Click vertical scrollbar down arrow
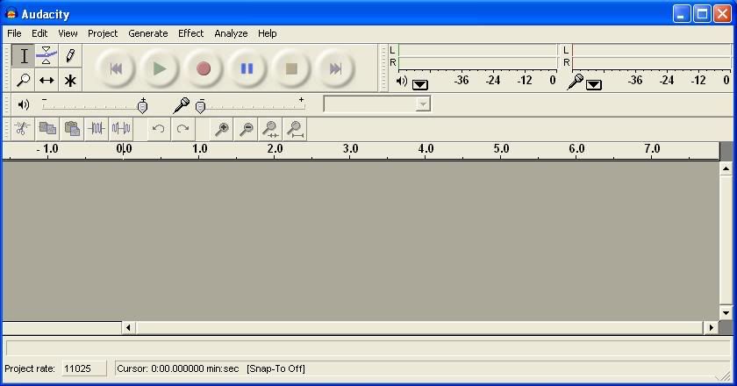The width and height of the screenshot is (737, 386). [x=726, y=312]
